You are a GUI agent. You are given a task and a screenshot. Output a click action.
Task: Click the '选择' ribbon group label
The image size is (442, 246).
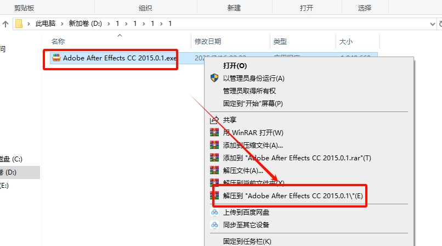pyautogui.click(x=365, y=8)
